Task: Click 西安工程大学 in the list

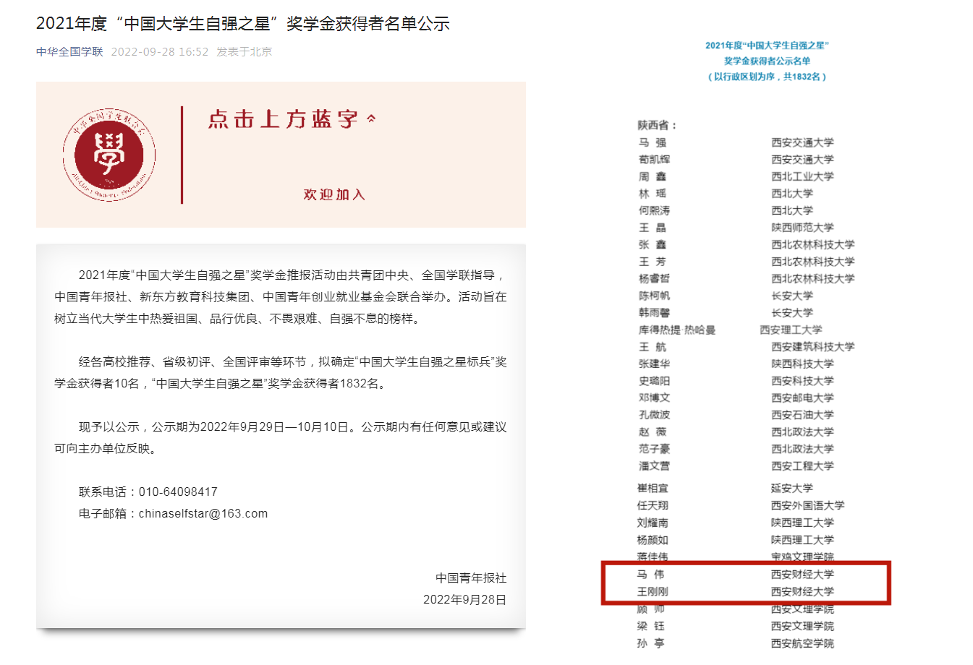Action: click(802, 466)
